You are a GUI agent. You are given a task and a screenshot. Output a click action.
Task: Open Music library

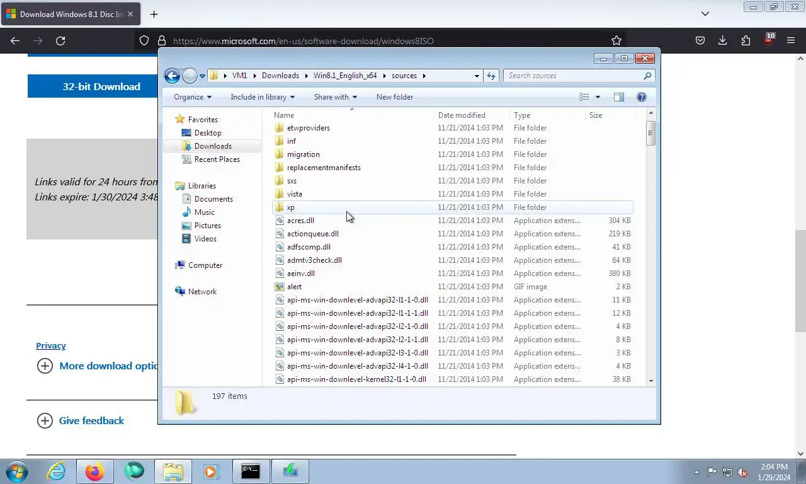pos(205,212)
